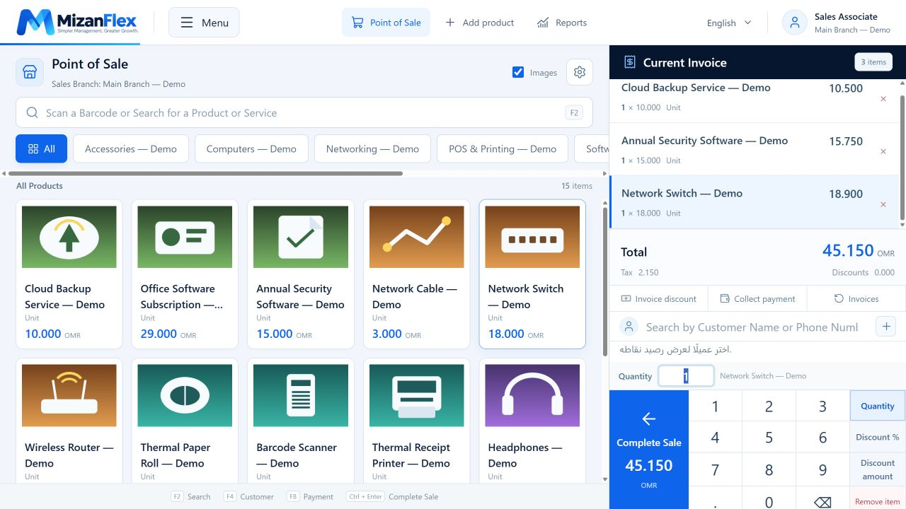Filter by Networking — Demo category
This screenshot has width=906, height=509.
tap(372, 148)
